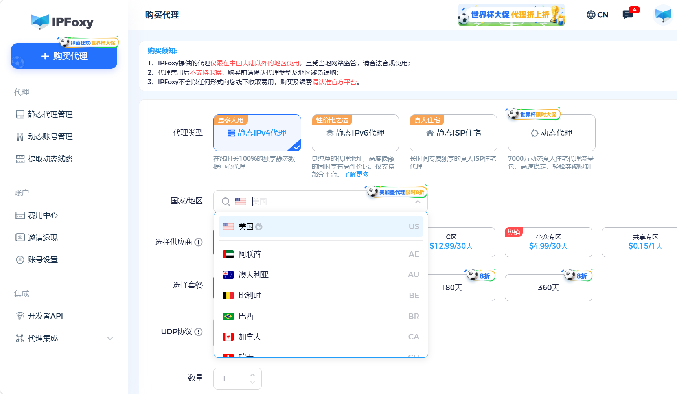Increase quantity with the up stepper arrow
The width and height of the screenshot is (677, 394).
coord(252,375)
